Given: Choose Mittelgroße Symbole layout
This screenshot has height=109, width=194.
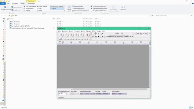Looking at the screenshot, I should click(x=57, y=6).
